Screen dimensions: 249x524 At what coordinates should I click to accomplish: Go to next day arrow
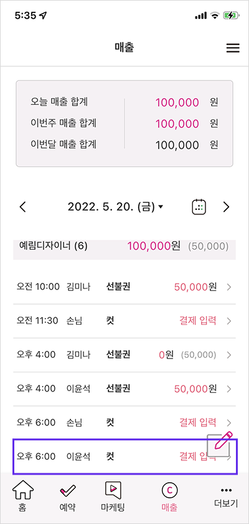227,207
